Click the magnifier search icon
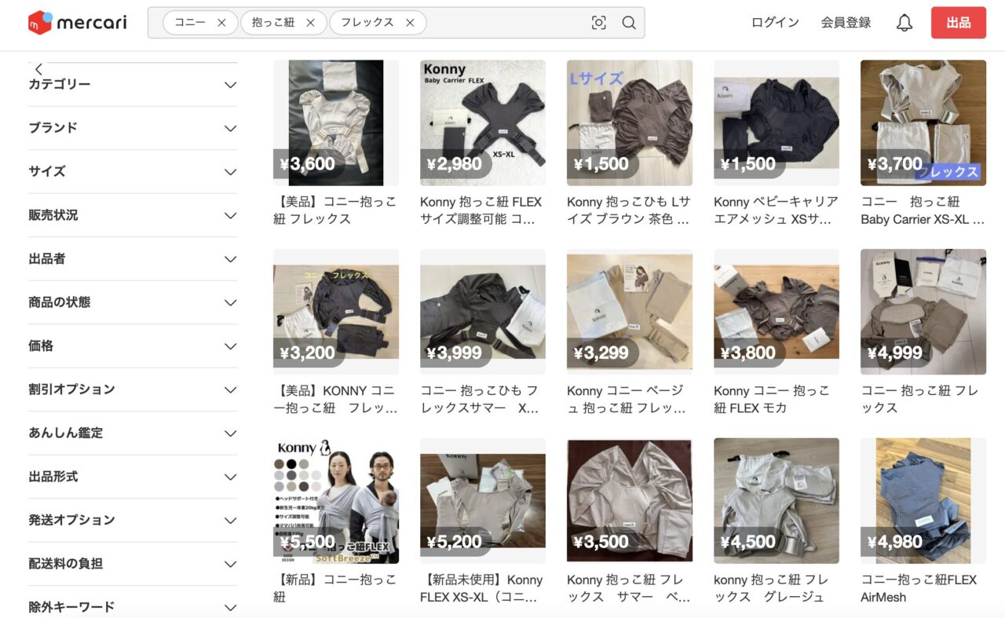This screenshot has width=1005, height=618. tap(629, 23)
